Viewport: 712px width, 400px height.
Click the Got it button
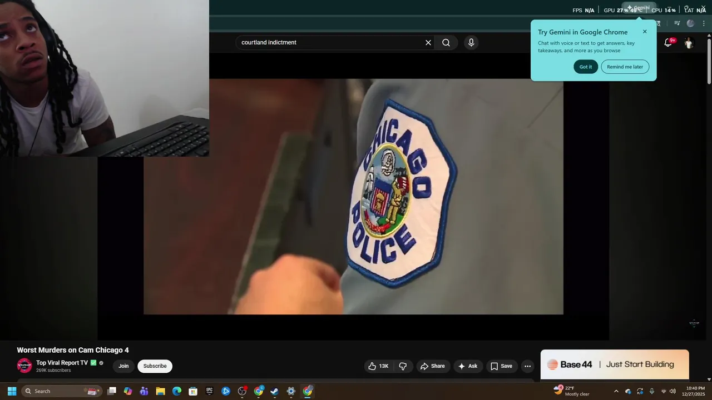(586, 67)
